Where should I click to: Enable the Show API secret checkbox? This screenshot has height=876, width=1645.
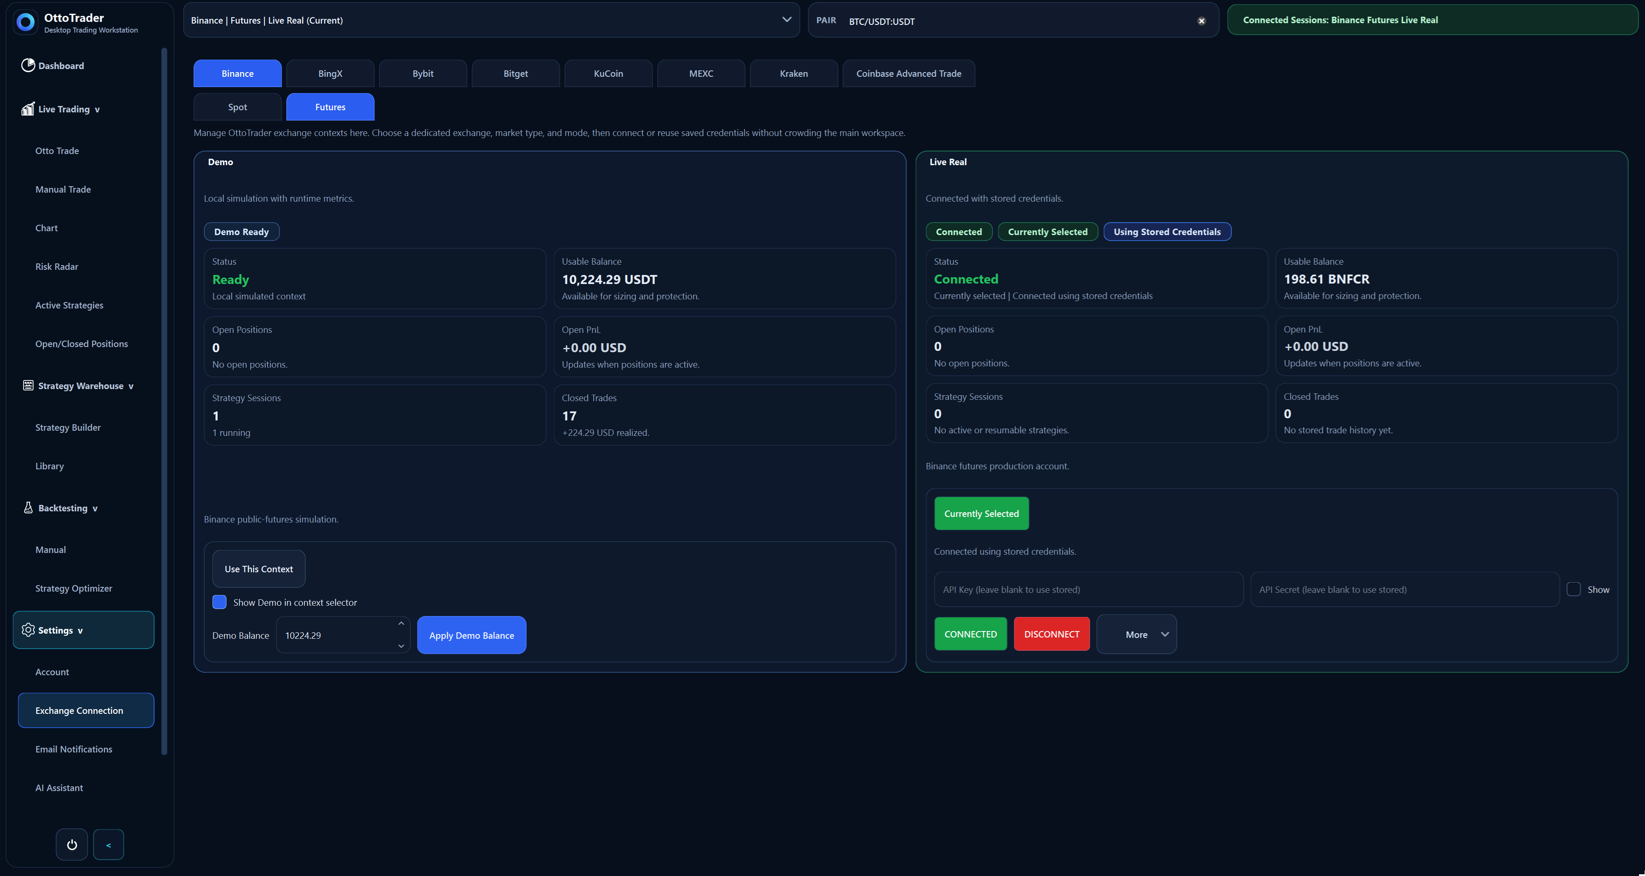click(x=1573, y=589)
